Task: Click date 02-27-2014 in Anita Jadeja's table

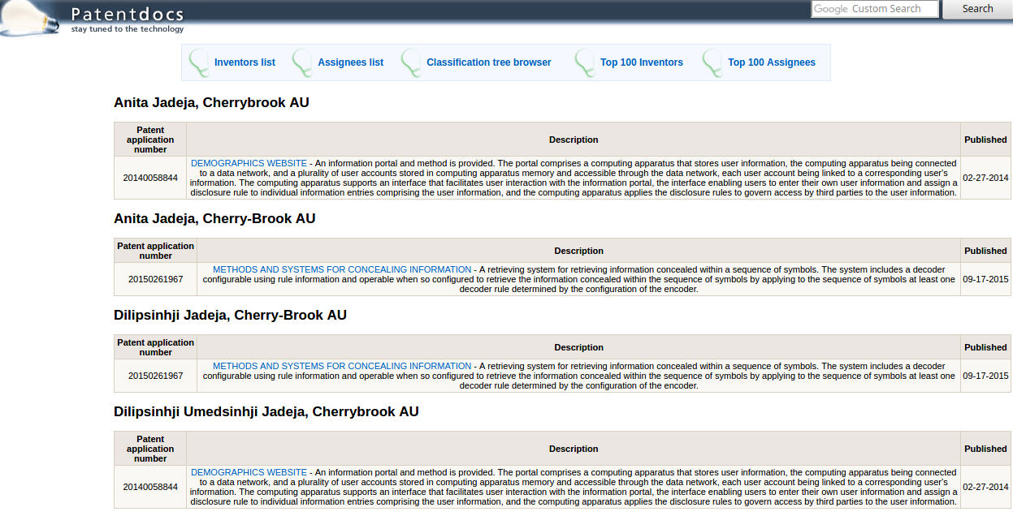Action: click(985, 178)
